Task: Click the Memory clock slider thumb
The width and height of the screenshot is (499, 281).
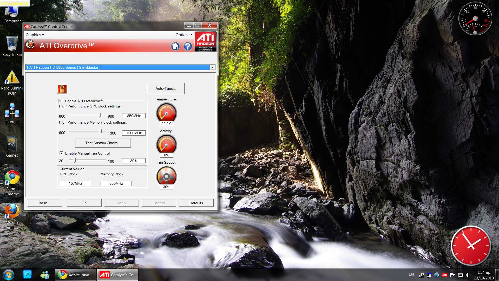Action: point(101,132)
